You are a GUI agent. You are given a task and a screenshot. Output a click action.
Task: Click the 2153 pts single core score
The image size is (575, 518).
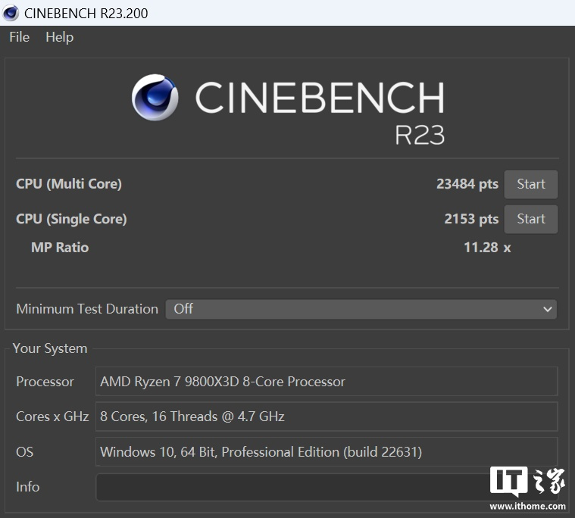click(x=470, y=219)
